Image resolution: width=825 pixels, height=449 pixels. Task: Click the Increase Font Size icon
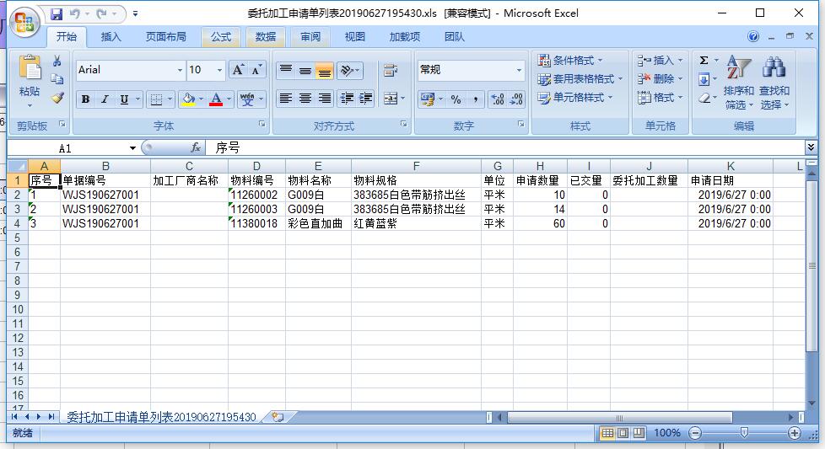pos(239,70)
